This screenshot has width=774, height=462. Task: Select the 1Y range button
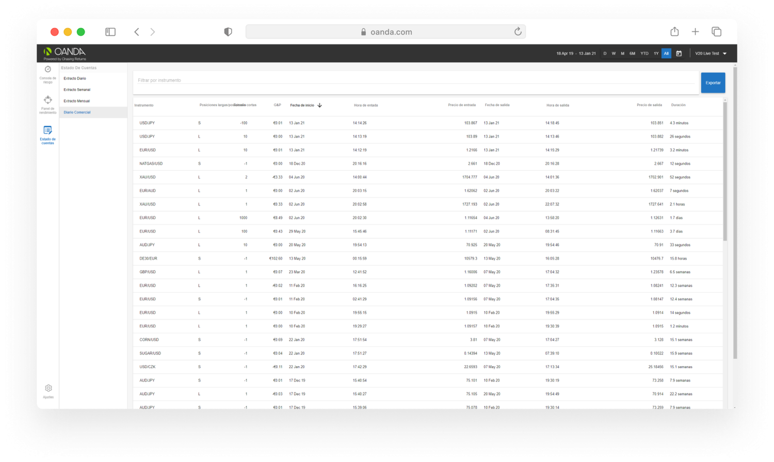pyautogui.click(x=656, y=54)
